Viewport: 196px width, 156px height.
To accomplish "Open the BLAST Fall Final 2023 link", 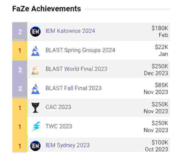I will tap(73, 88).
